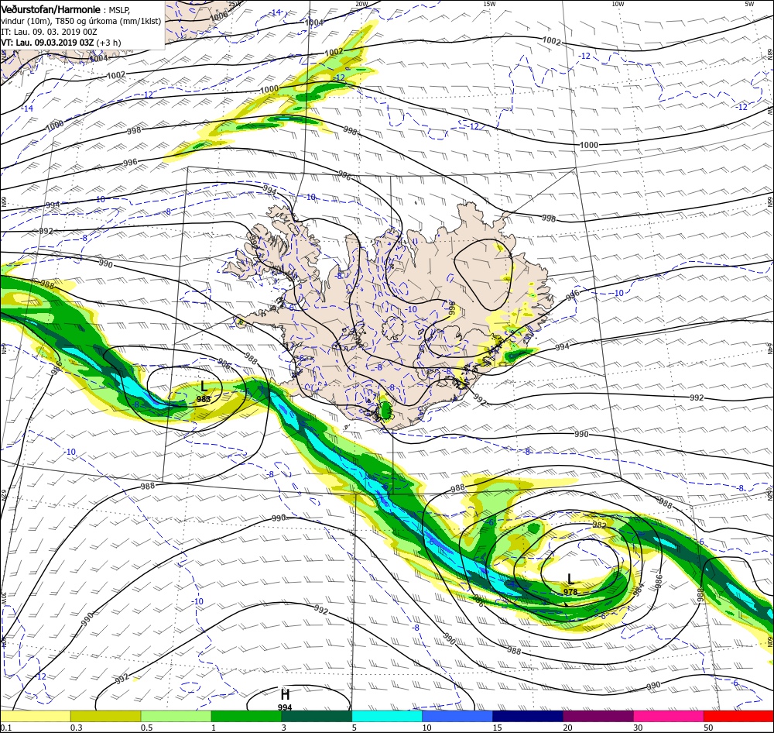The height and width of the screenshot is (733, 774).
Task: Click the yellow 0.1 precipitation legend swatch
Action: [x=35, y=716]
